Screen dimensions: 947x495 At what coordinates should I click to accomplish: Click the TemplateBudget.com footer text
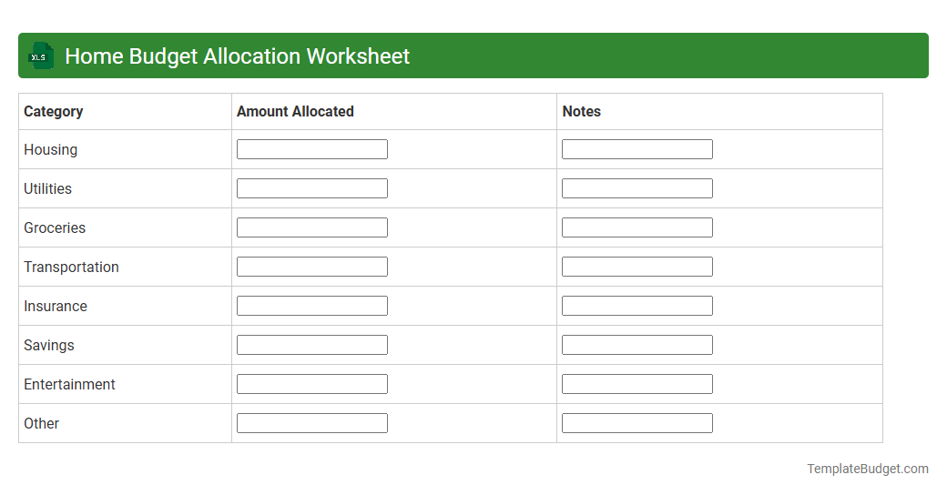tap(868, 469)
